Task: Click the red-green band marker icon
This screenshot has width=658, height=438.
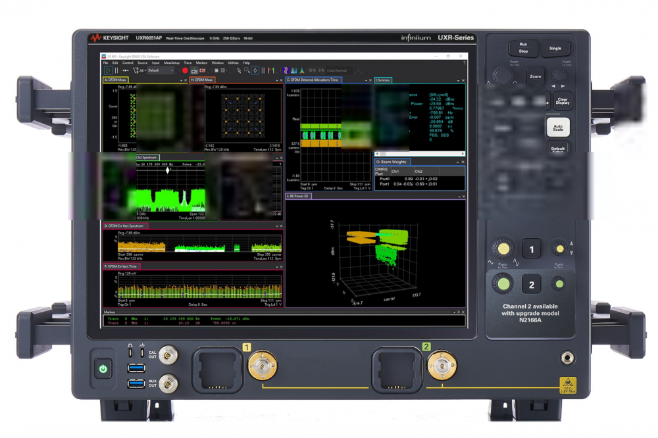Action: 271,70
